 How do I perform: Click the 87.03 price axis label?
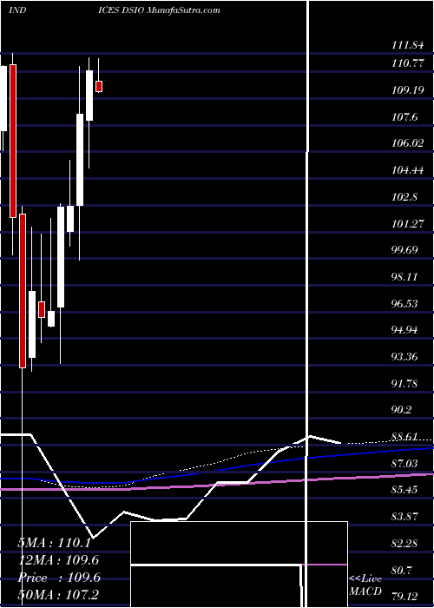pos(405,463)
